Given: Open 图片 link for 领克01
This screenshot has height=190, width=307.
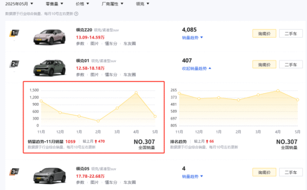Looking at the screenshot, I should pyautogui.click(x=94, y=75).
